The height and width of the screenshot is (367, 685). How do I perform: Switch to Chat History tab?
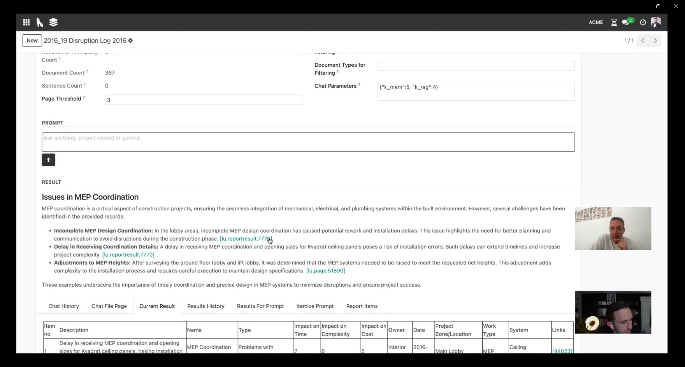tap(63, 306)
